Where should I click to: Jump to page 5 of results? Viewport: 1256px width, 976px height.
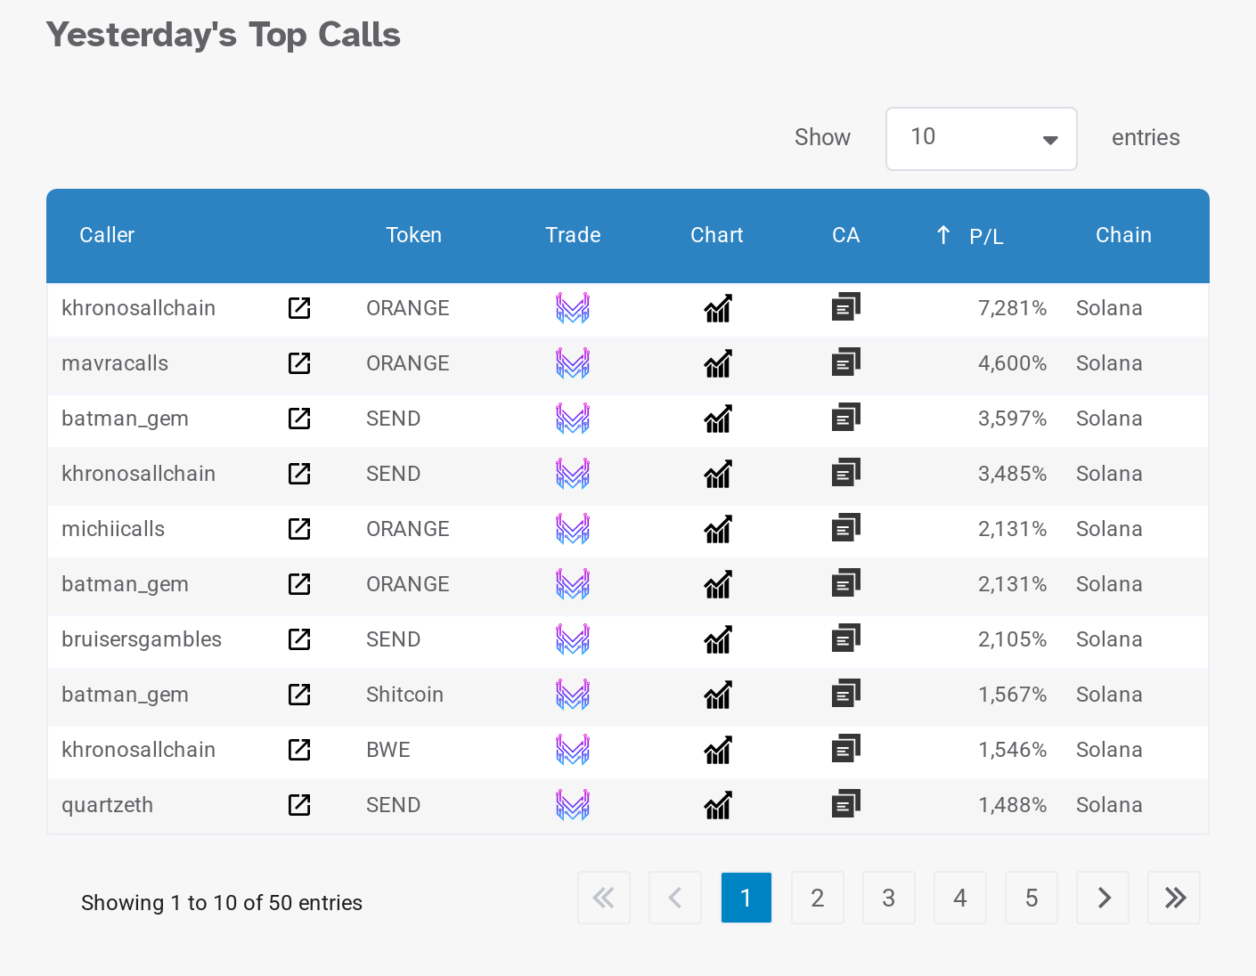(x=1031, y=898)
